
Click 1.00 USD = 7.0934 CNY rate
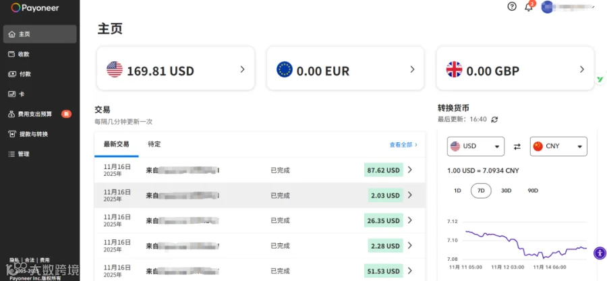(x=483, y=170)
